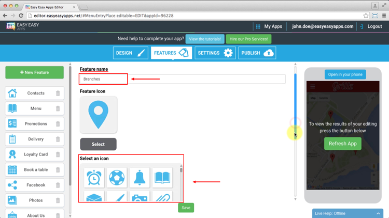Bookmark page with star icon
This screenshot has height=218, width=389.
[x=366, y=15]
